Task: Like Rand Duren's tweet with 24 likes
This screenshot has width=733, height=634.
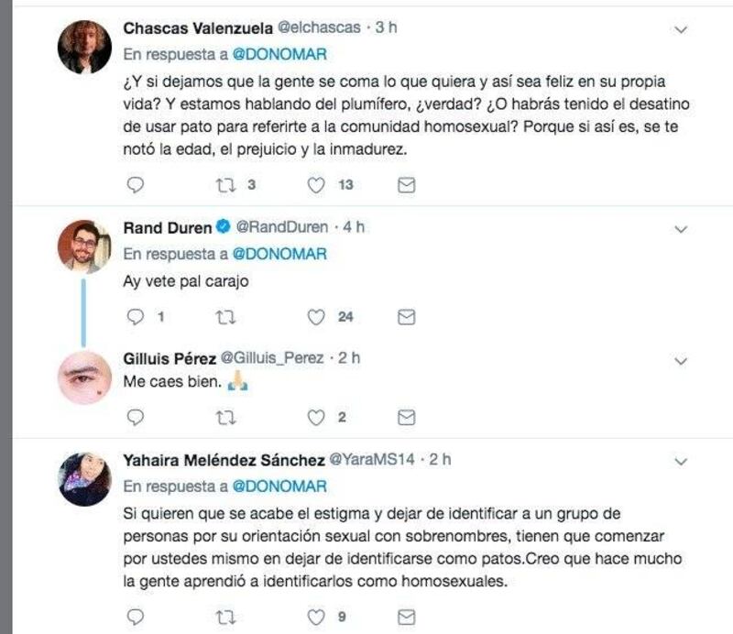Action: (x=316, y=318)
